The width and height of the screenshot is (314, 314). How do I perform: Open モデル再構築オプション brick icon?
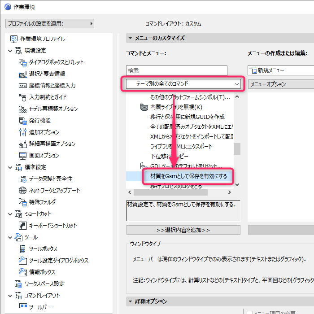pyautogui.click(x=22, y=109)
